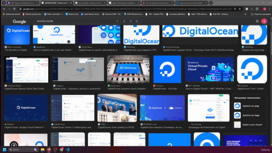This screenshot has width=272, height=153.
Task: Open the Panel - devcoder bookmark
Action: pos(54,14)
